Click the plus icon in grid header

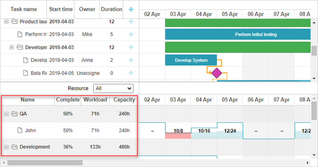tap(131, 9)
